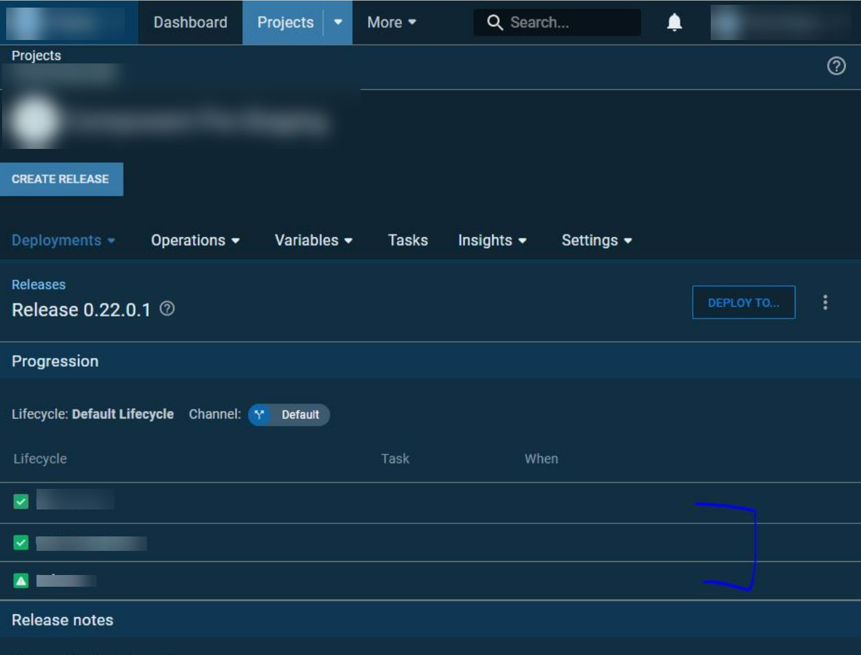861x655 pixels.
Task: Click the Default channel branch icon
Action: point(260,414)
